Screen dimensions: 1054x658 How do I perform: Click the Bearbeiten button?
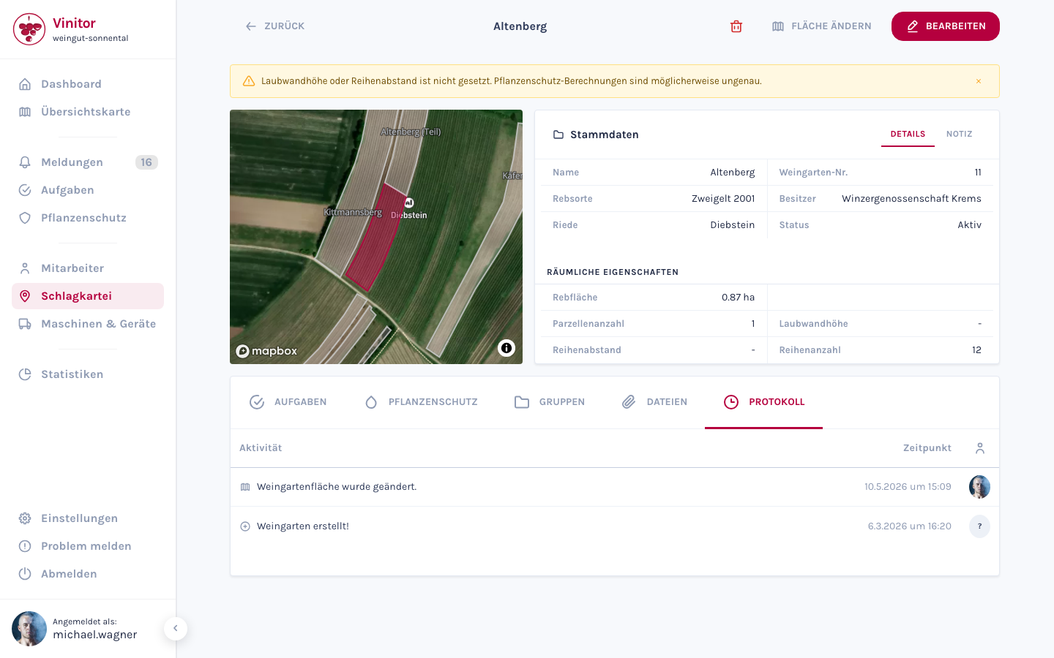[x=946, y=26]
